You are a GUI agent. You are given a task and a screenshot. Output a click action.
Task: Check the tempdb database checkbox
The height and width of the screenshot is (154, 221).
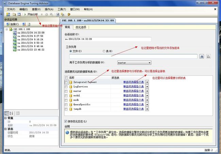(x=66, y=109)
